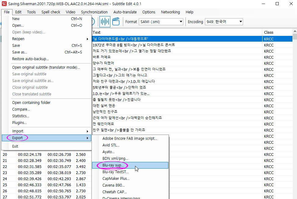This screenshot has height=199, width=297.
Task: Open the Format SAMI dropdown
Action: coord(161,22)
